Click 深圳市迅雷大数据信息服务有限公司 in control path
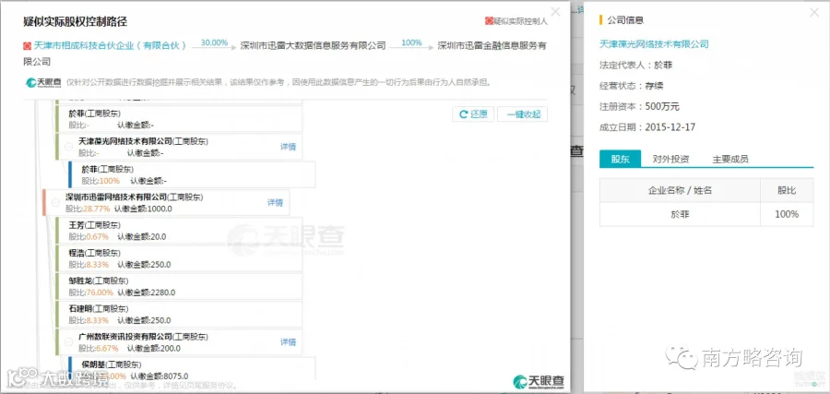Viewport: 830px width, 394px height. (x=313, y=46)
